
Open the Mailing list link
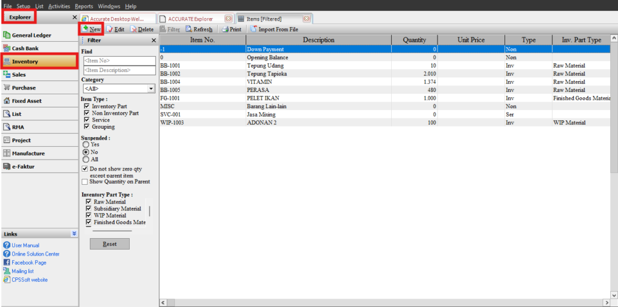(22, 271)
